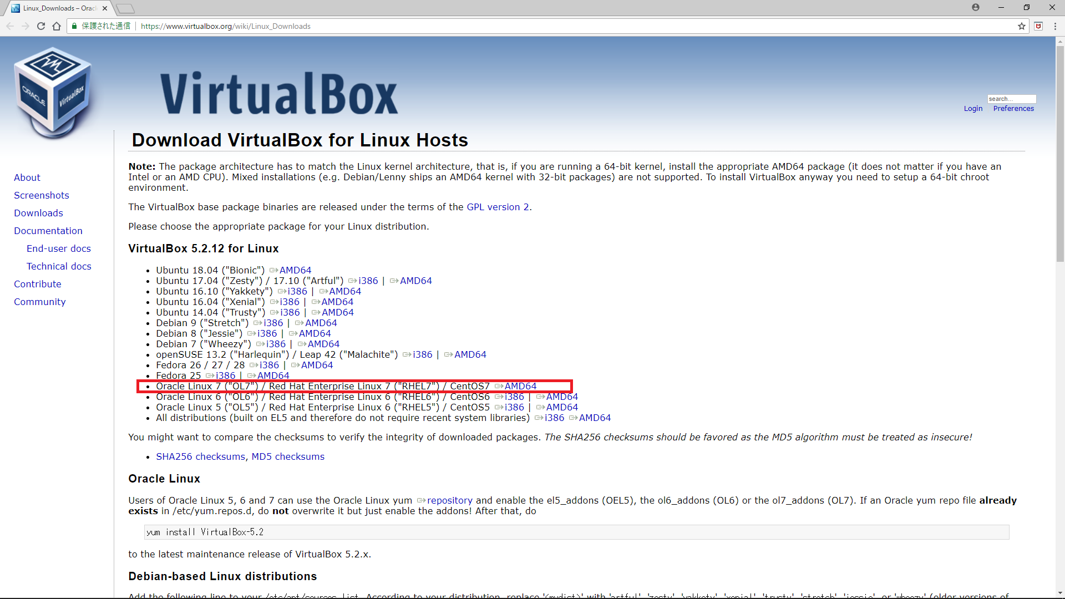Image resolution: width=1065 pixels, height=599 pixels.
Task: Open Technical docs in sidebar
Action: (x=59, y=266)
